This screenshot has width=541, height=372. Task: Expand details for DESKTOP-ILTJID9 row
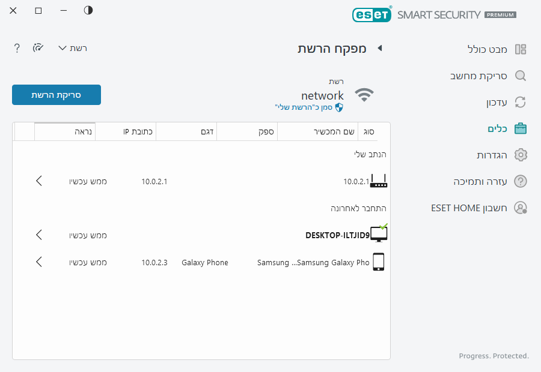point(39,235)
